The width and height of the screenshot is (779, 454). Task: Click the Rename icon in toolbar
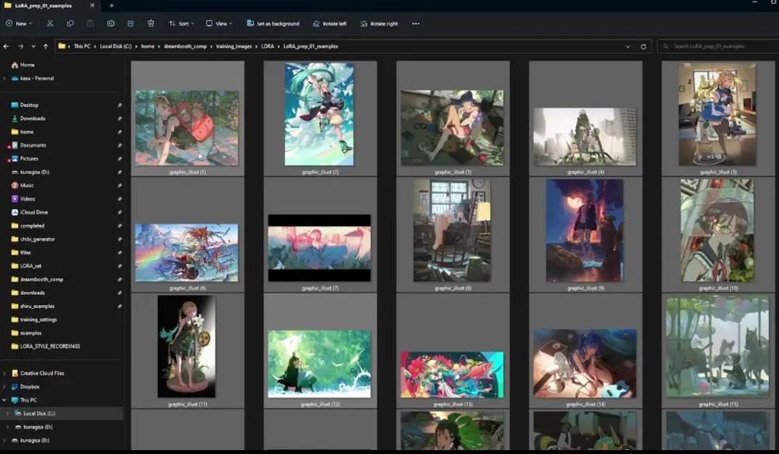(x=110, y=23)
